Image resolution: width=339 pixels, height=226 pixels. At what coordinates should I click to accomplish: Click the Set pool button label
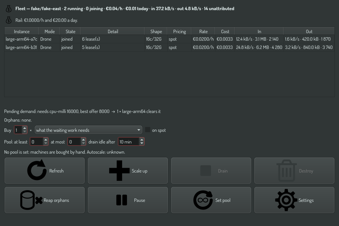click(223, 200)
